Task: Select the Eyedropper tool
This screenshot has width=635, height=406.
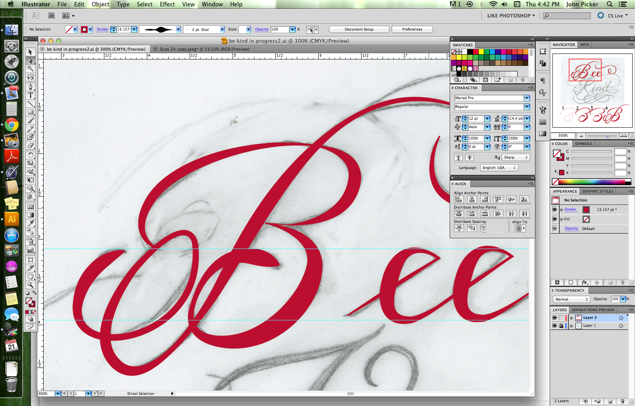Action: point(31,223)
